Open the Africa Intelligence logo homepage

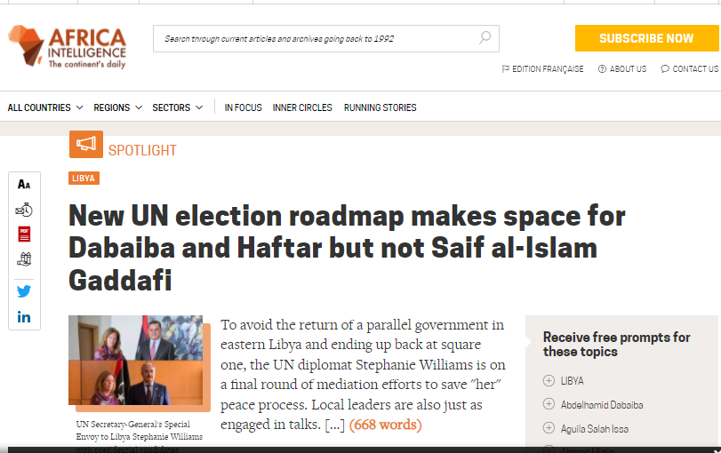point(68,46)
